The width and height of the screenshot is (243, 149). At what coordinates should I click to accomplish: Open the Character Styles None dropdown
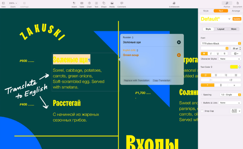(230, 59)
